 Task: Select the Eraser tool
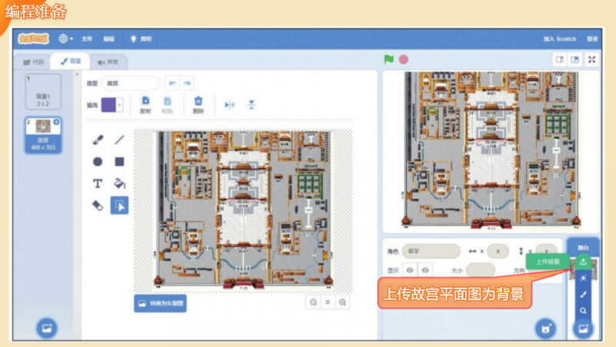click(98, 205)
